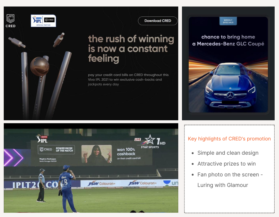Select 'Attractive prizes to win' bullet
Screen dimensions: 279x217
pyautogui.click(x=226, y=164)
